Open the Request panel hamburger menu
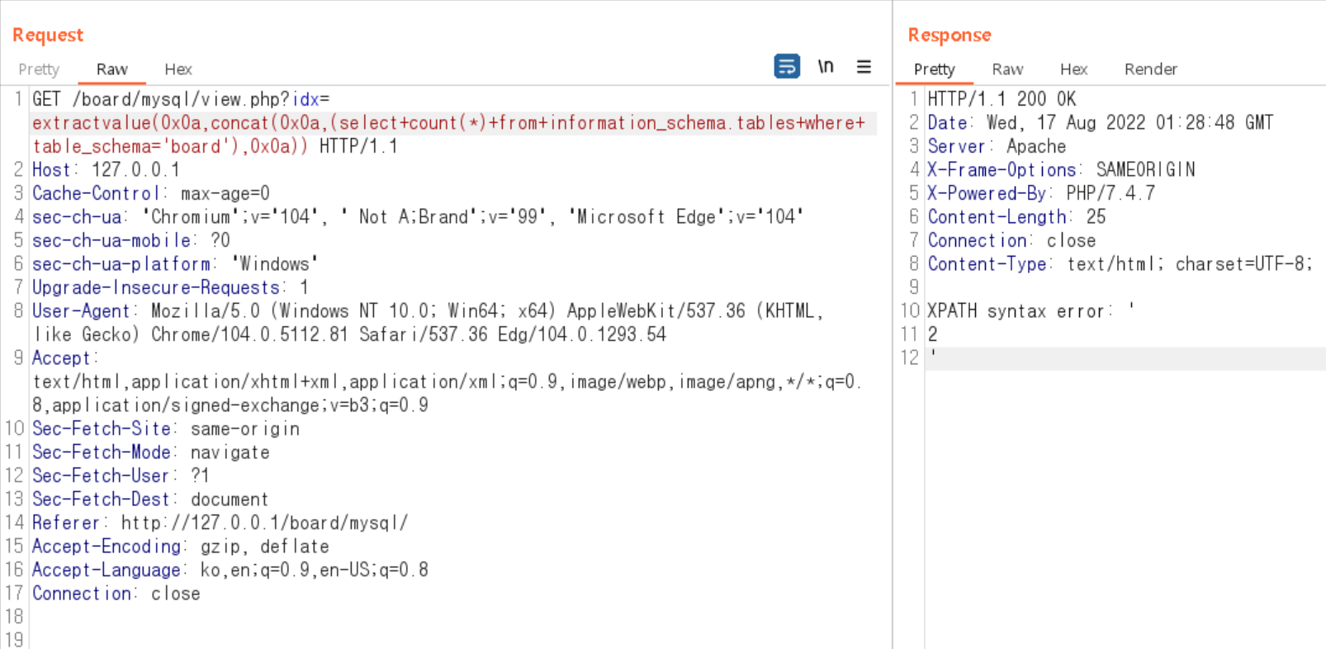This screenshot has width=1326, height=649. (x=864, y=66)
